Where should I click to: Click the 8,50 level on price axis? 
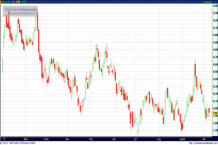(x=215, y=72)
